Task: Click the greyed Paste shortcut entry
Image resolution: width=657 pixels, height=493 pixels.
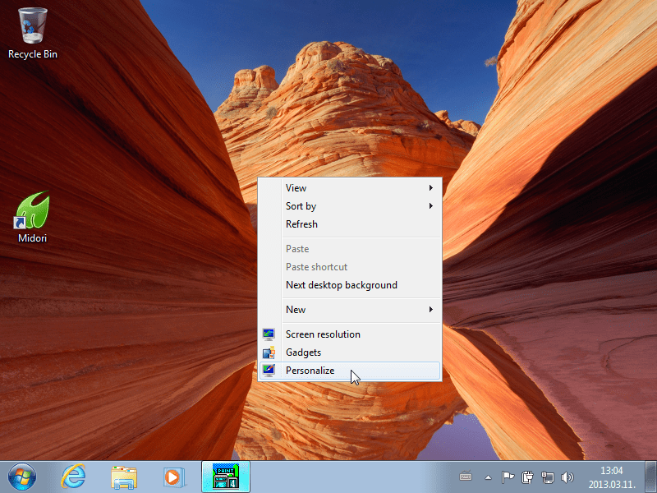Action: [350, 266]
